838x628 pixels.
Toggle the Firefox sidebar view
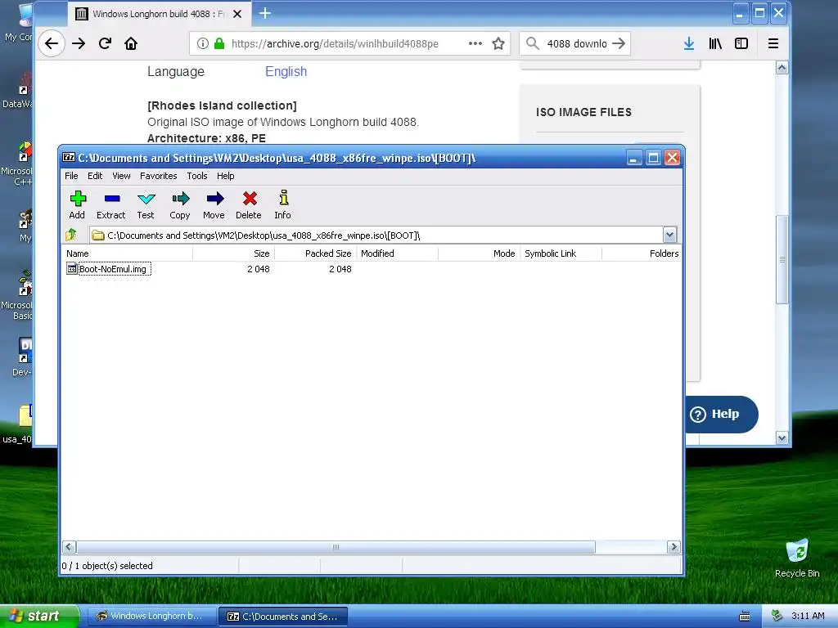click(x=741, y=44)
